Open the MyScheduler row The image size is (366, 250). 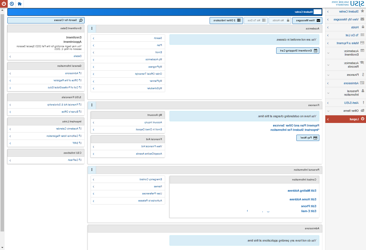pos(128,88)
